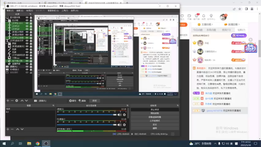Switch to 贵宾(13) tab in Douyu
This screenshot has height=147, width=261.
tap(226, 30)
